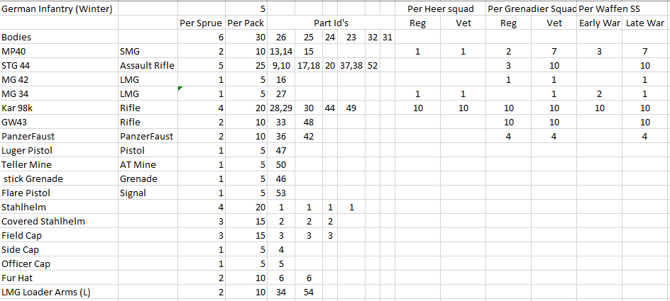Viewport: 670px width, 301px height.
Task: Click the "Part Id's" header cell
Action: [x=330, y=23]
